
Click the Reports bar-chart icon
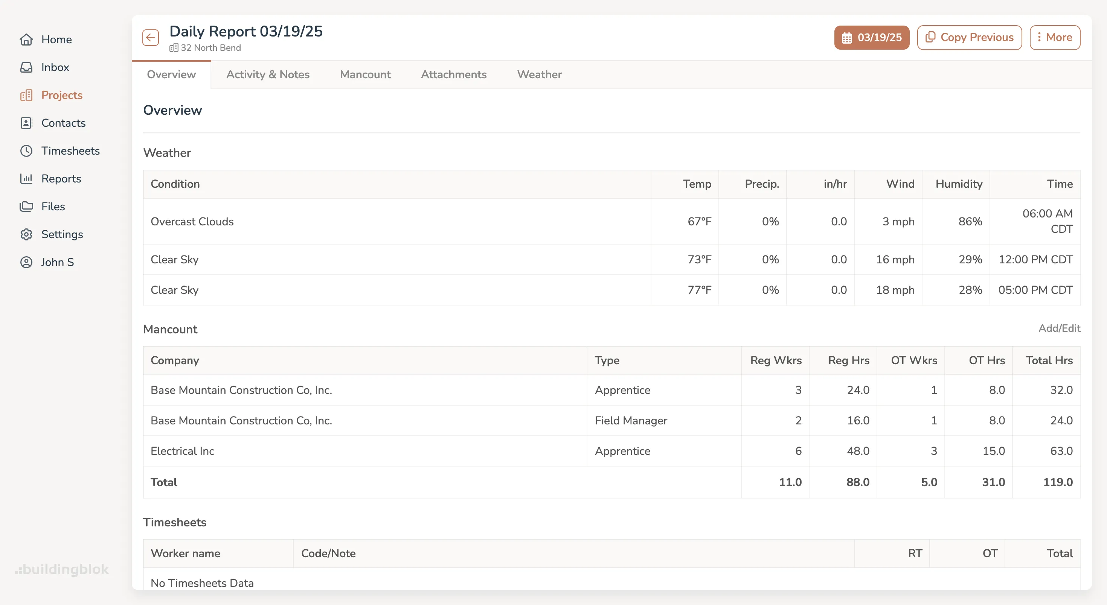pyautogui.click(x=26, y=179)
